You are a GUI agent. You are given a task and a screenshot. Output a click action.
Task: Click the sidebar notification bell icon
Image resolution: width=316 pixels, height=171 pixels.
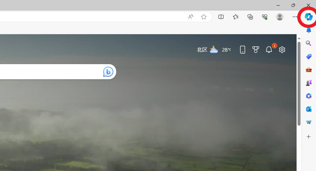point(308,30)
